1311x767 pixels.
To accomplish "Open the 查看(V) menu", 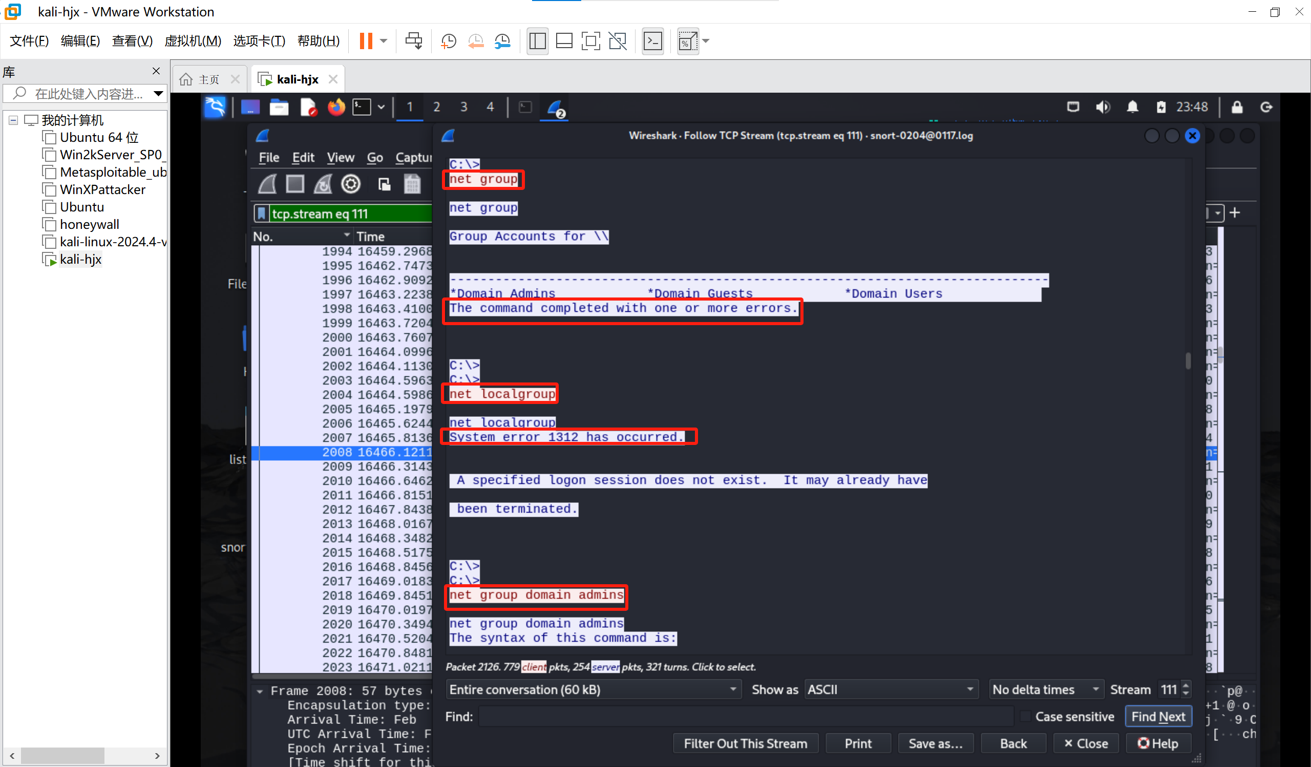I will pyautogui.click(x=132, y=40).
